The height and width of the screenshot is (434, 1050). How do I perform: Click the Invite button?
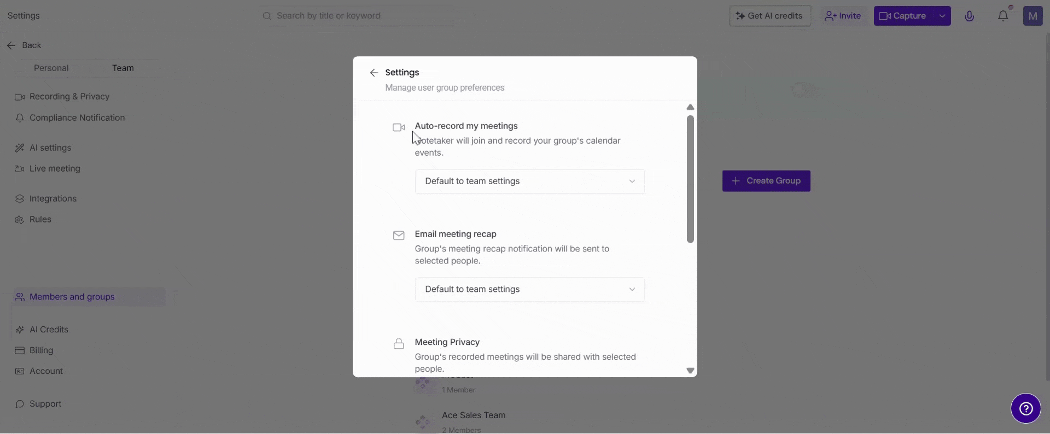pos(843,16)
